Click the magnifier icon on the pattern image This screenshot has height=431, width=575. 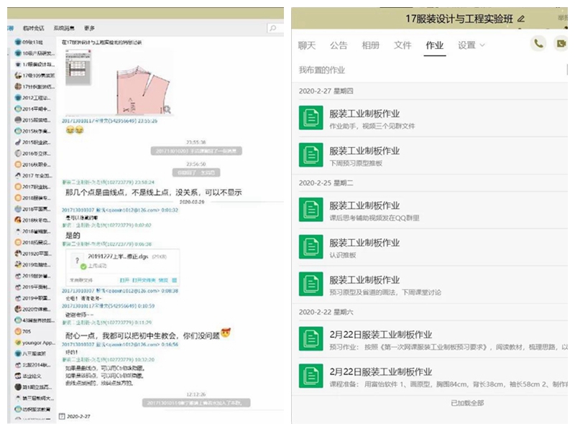click(167, 109)
